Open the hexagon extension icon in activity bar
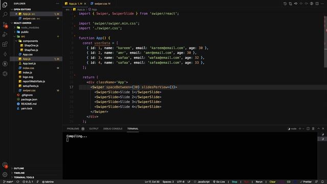The height and width of the screenshot is (184, 327). 5,74
